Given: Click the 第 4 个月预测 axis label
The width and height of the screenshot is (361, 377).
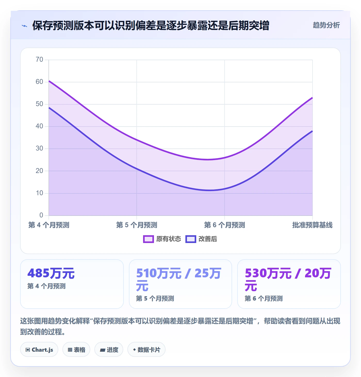Looking at the screenshot, I should 49,225.
